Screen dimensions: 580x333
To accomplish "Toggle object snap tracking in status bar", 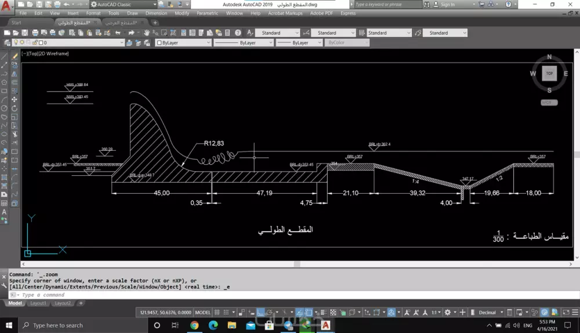I will pyautogui.click(x=300, y=312).
